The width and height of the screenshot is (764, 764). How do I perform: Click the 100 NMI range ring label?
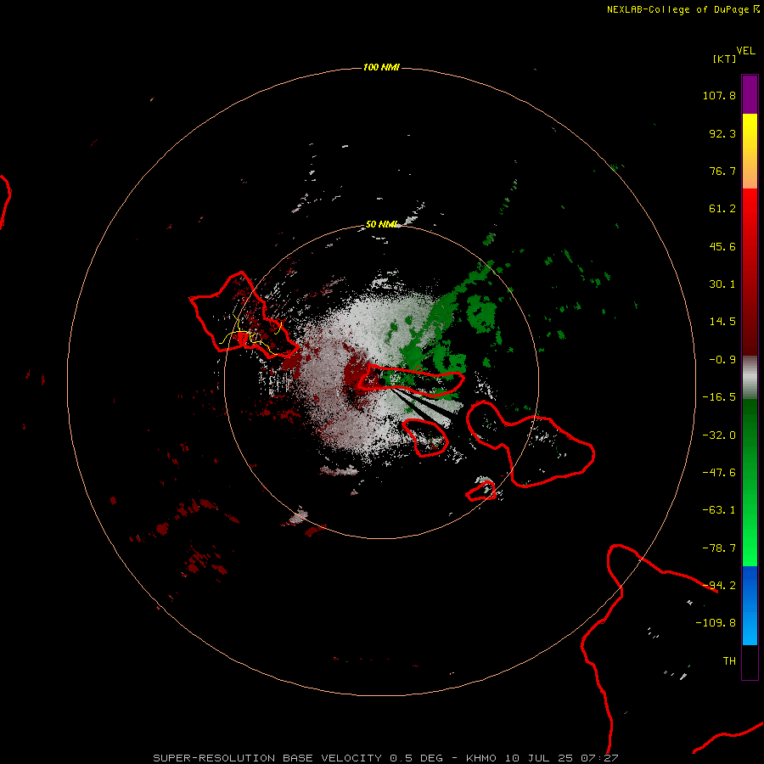pos(381,67)
